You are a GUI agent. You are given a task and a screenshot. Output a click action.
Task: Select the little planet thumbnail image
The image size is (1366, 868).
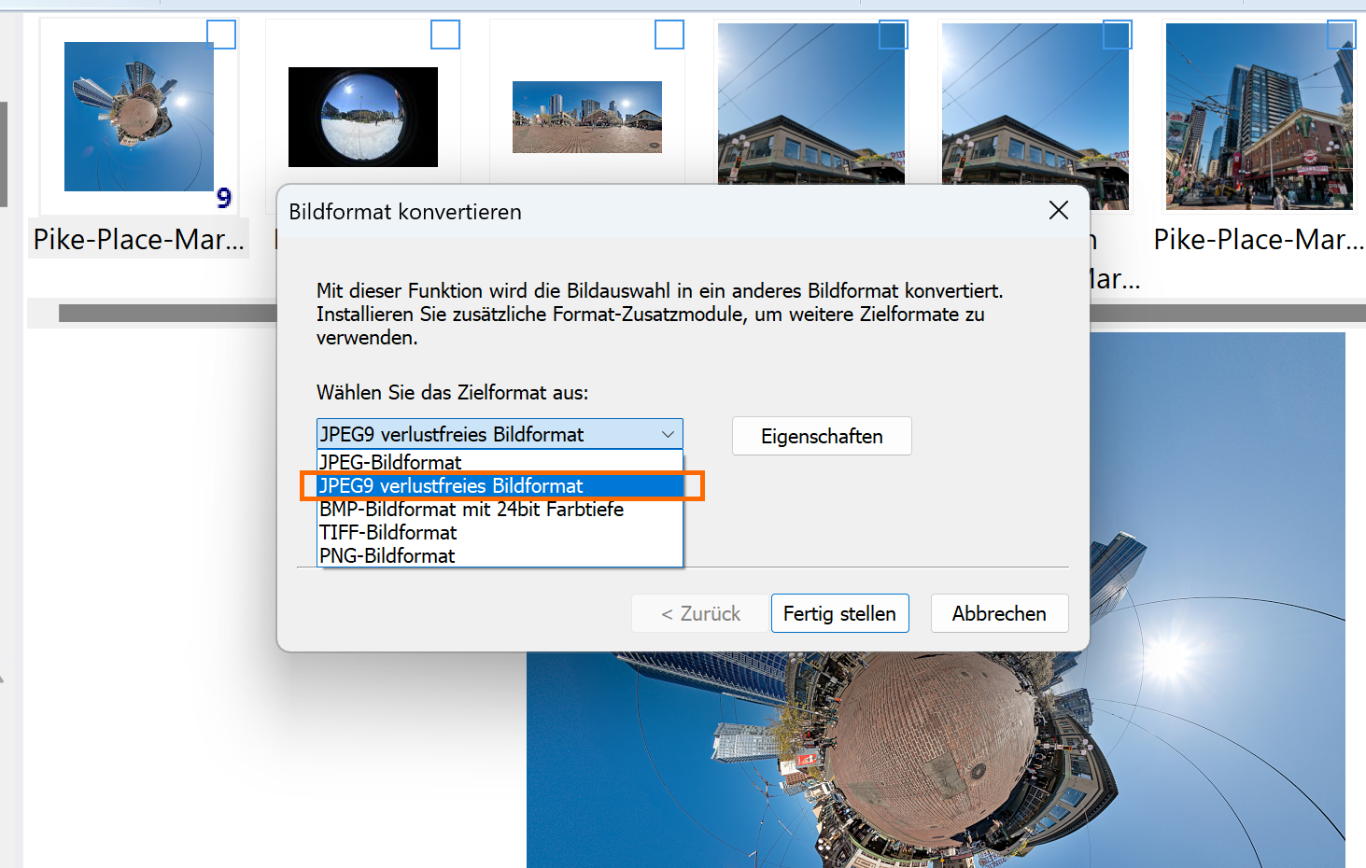[138, 117]
